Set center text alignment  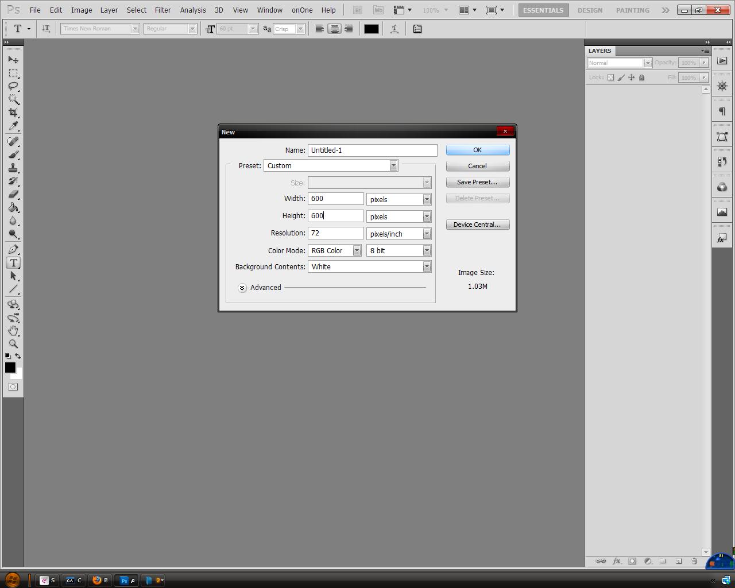tap(334, 29)
